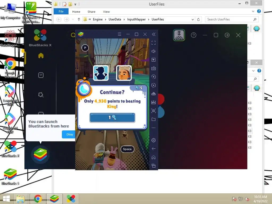Screen dimensions: 272x204
Task: Open BlueStacks 5 Multi-Instance desktop shortcut
Action: pos(31,12)
